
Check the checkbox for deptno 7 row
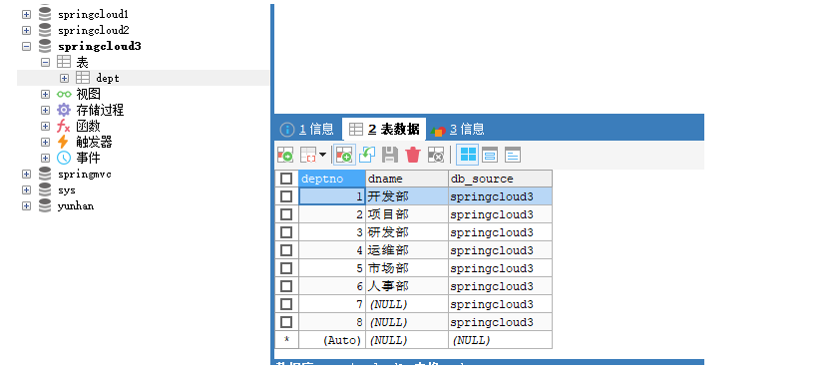(286, 304)
